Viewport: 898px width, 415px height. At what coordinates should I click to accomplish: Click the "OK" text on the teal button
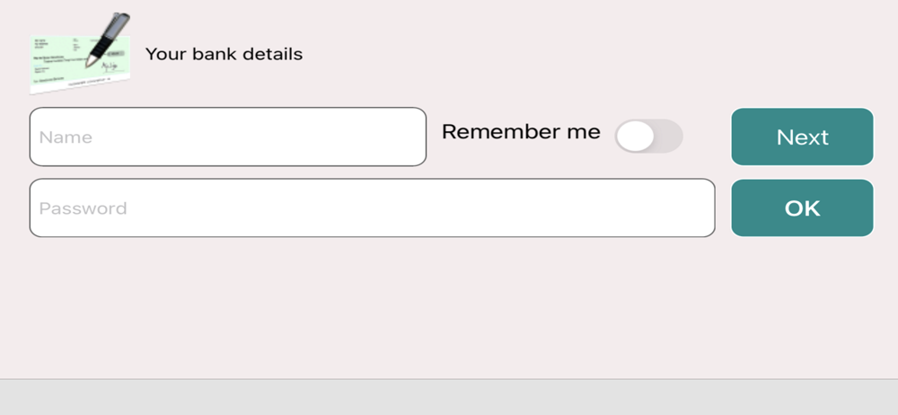[802, 208]
